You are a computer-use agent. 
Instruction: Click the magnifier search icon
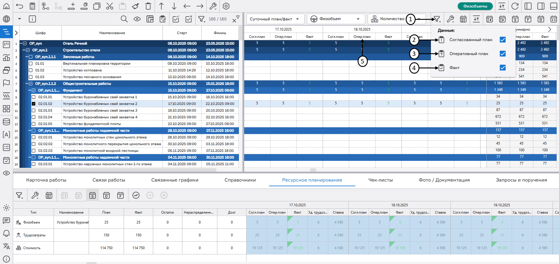pyautogui.click(x=124, y=19)
